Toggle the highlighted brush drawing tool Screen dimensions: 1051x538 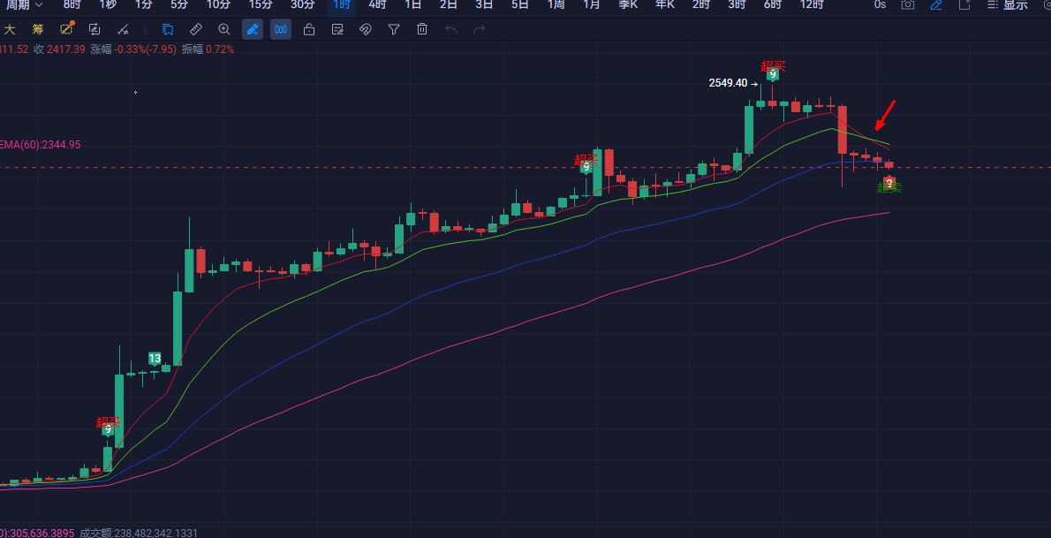(x=253, y=29)
